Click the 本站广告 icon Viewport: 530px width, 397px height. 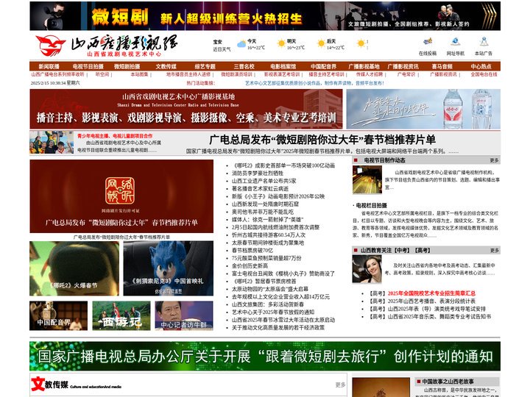click(484, 42)
